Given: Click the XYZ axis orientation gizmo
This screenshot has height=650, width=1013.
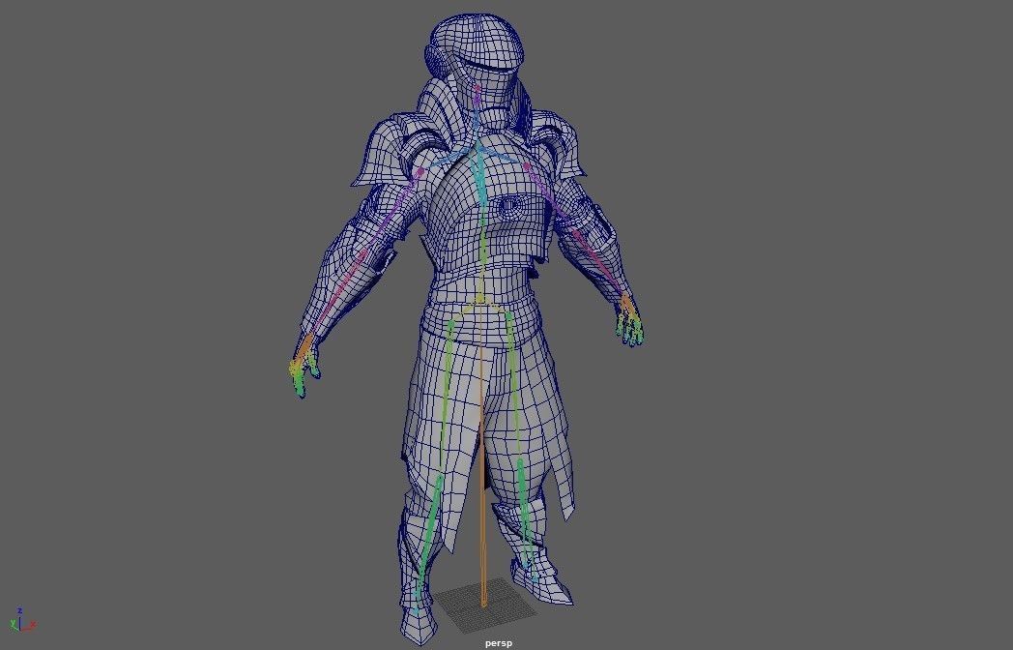Looking at the screenshot, I should pos(21,620).
